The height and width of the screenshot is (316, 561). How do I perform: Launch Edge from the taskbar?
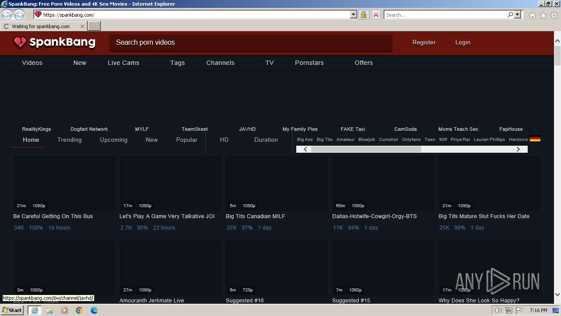pyautogui.click(x=94, y=310)
